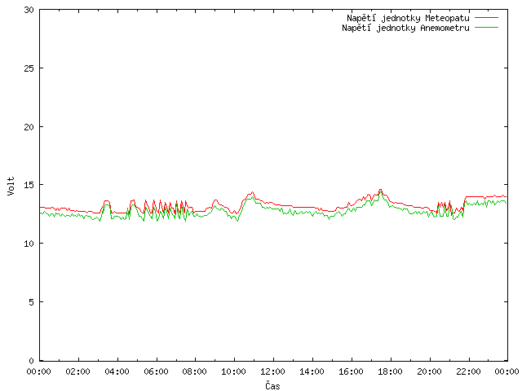Click the y-axis label '10'
This screenshot has height=391, width=522.
coord(29,244)
